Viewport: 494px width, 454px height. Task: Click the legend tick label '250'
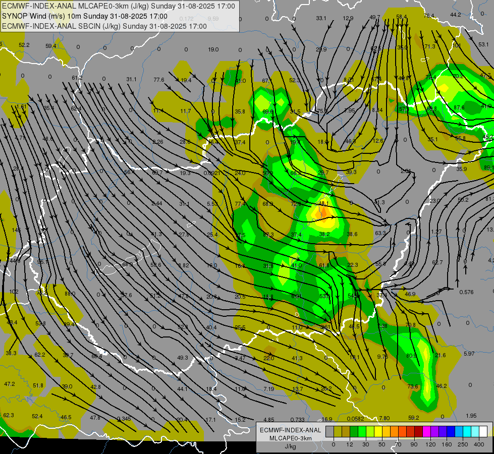(463, 445)
